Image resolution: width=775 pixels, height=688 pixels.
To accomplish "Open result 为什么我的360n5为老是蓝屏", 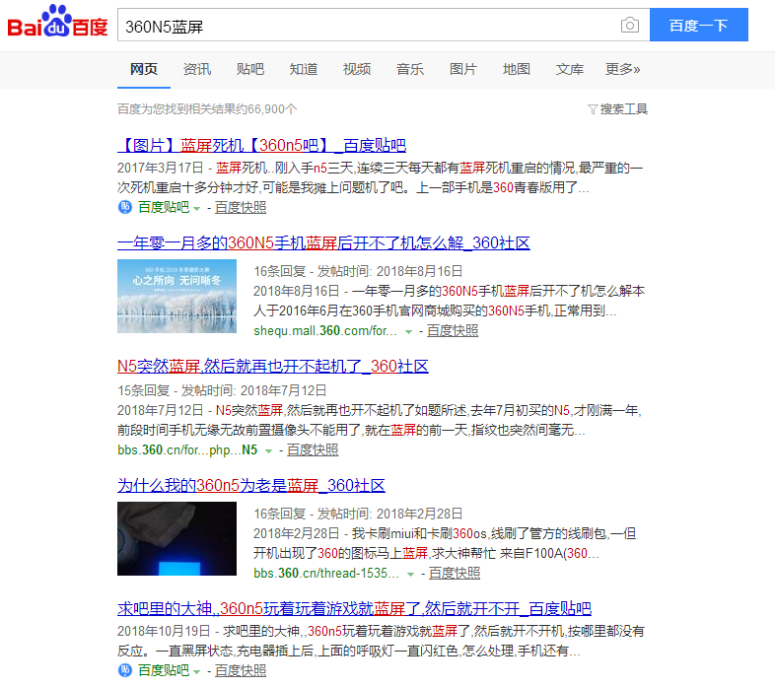I will (x=251, y=485).
